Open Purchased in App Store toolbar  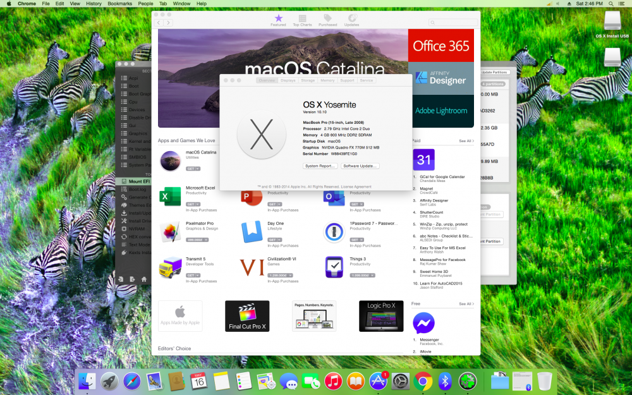(327, 20)
